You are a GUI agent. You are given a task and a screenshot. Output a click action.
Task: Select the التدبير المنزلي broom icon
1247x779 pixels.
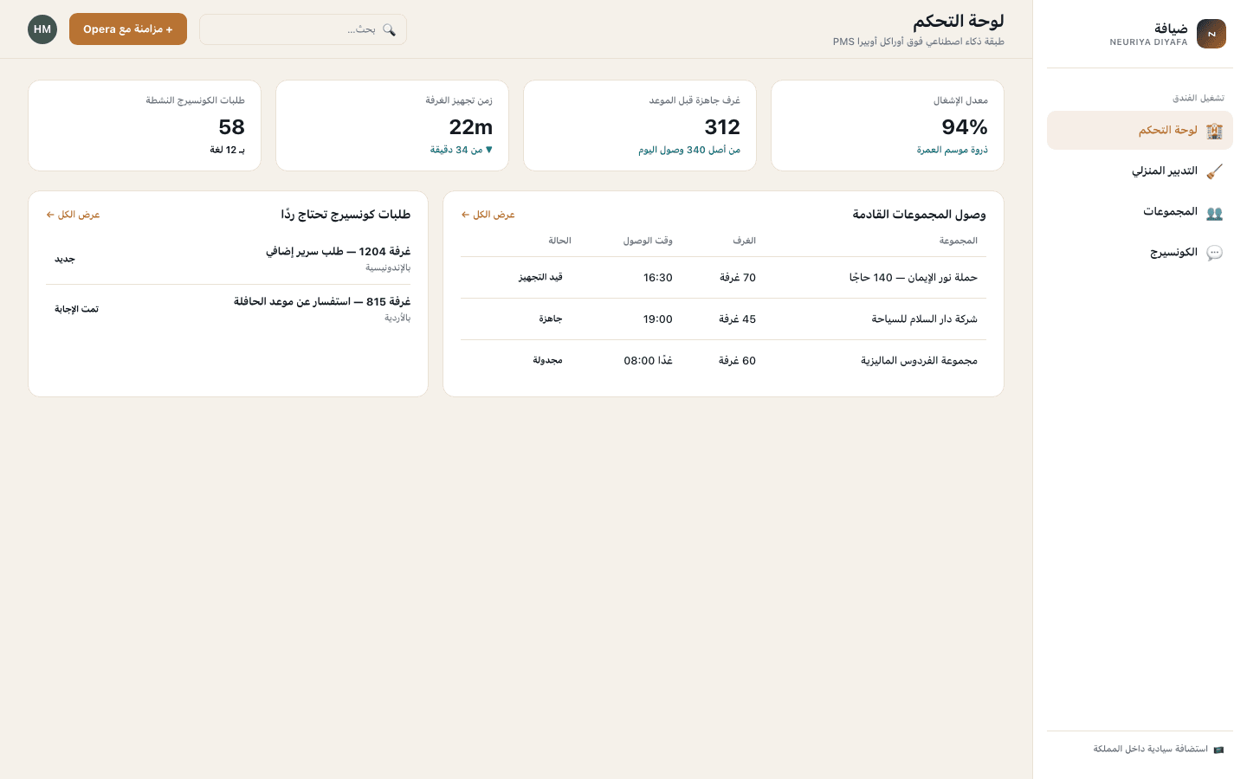click(1214, 171)
